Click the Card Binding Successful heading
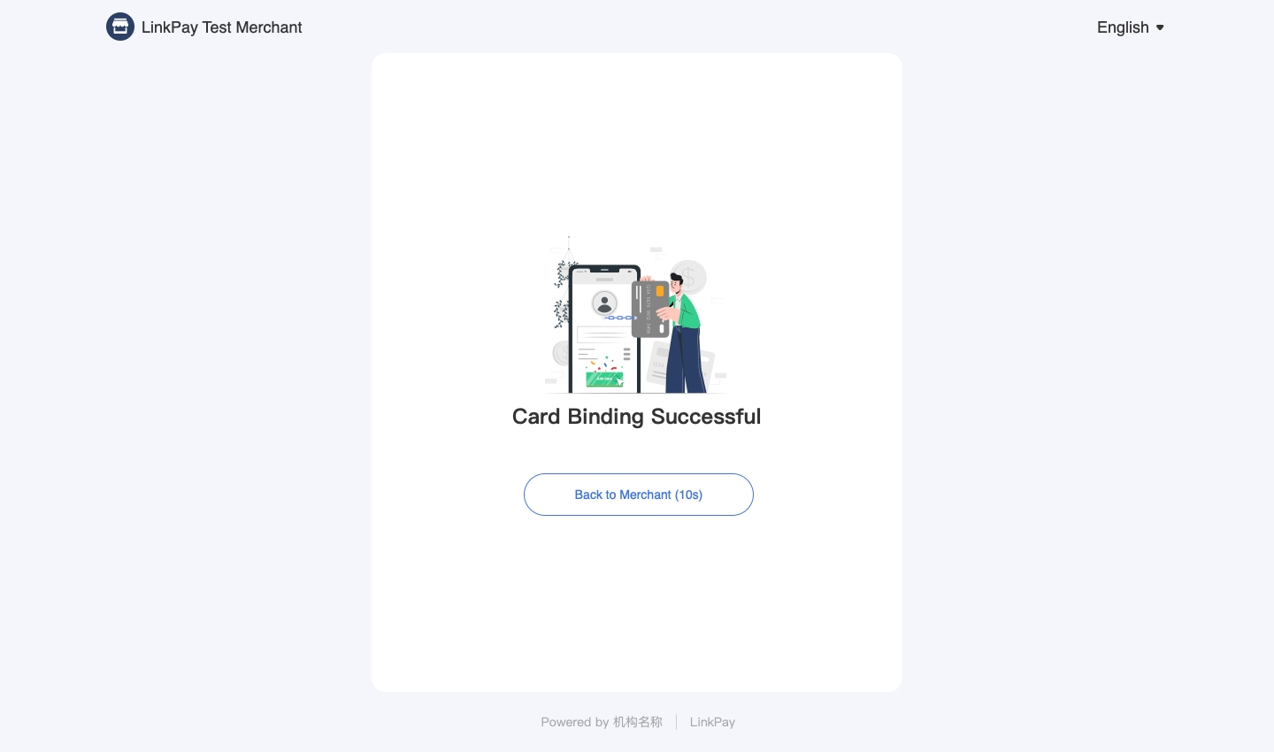1274x752 pixels. (x=637, y=417)
